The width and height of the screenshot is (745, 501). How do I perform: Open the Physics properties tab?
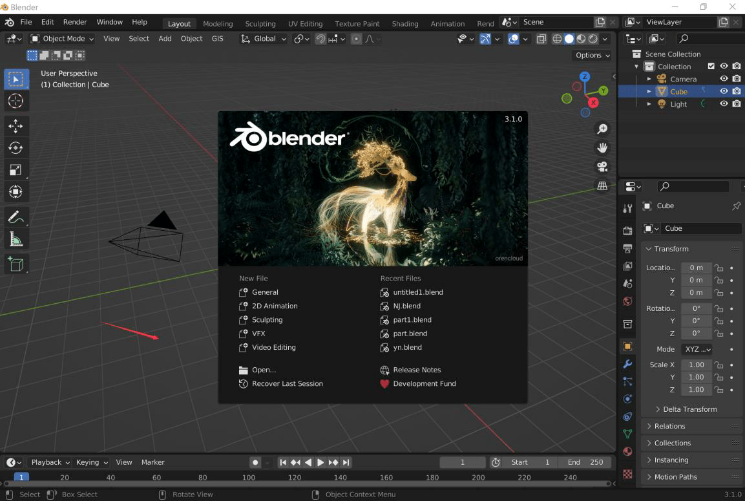pos(627,399)
